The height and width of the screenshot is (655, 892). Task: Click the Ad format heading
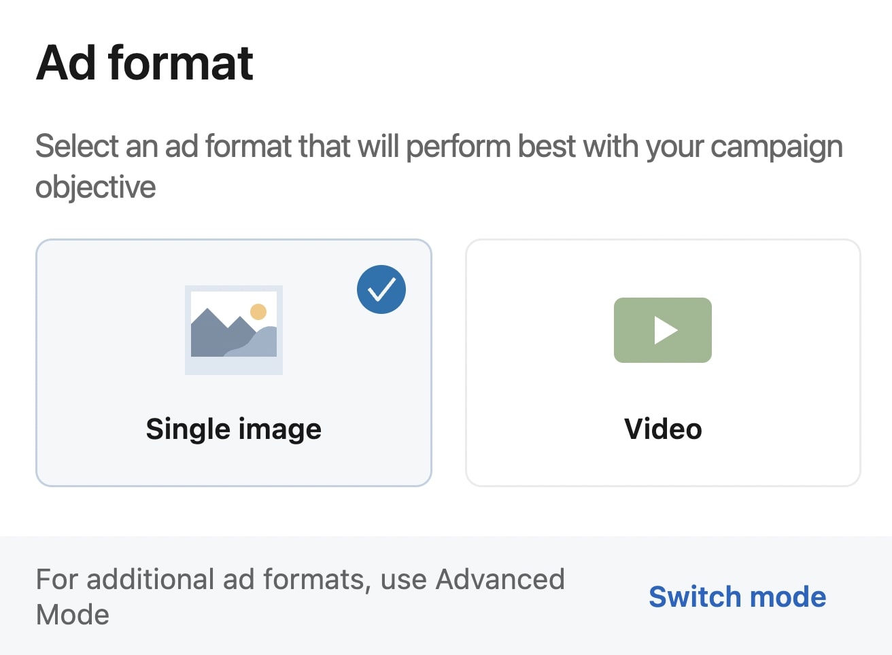tap(144, 62)
